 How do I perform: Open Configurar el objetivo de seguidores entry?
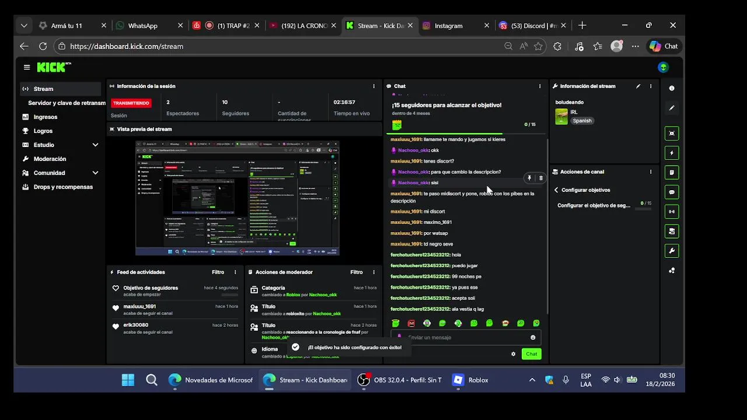click(594, 205)
